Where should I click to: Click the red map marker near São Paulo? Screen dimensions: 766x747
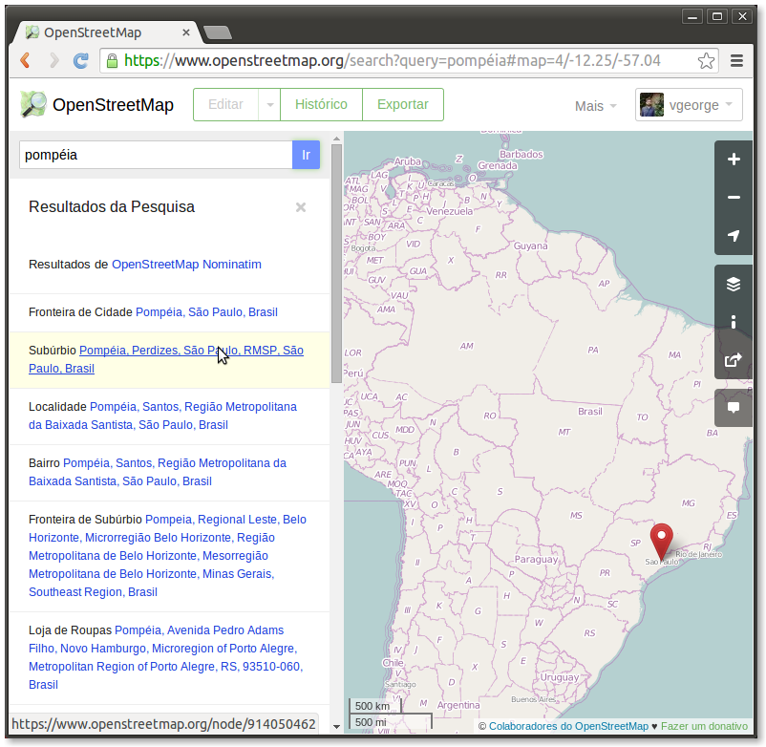coord(662,541)
